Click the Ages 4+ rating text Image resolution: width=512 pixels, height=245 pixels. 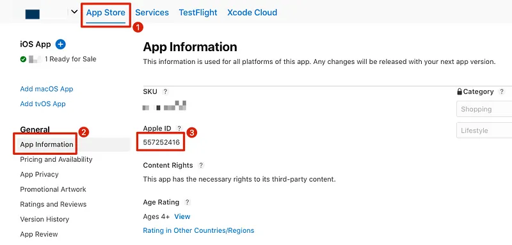click(x=156, y=217)
